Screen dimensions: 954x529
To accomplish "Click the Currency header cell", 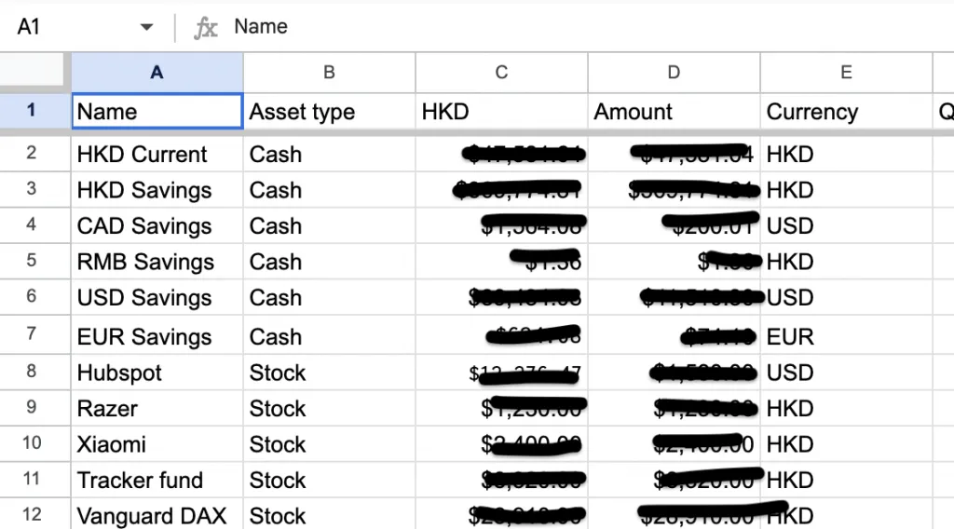I will pyautogui.click(x=846, y=112).
